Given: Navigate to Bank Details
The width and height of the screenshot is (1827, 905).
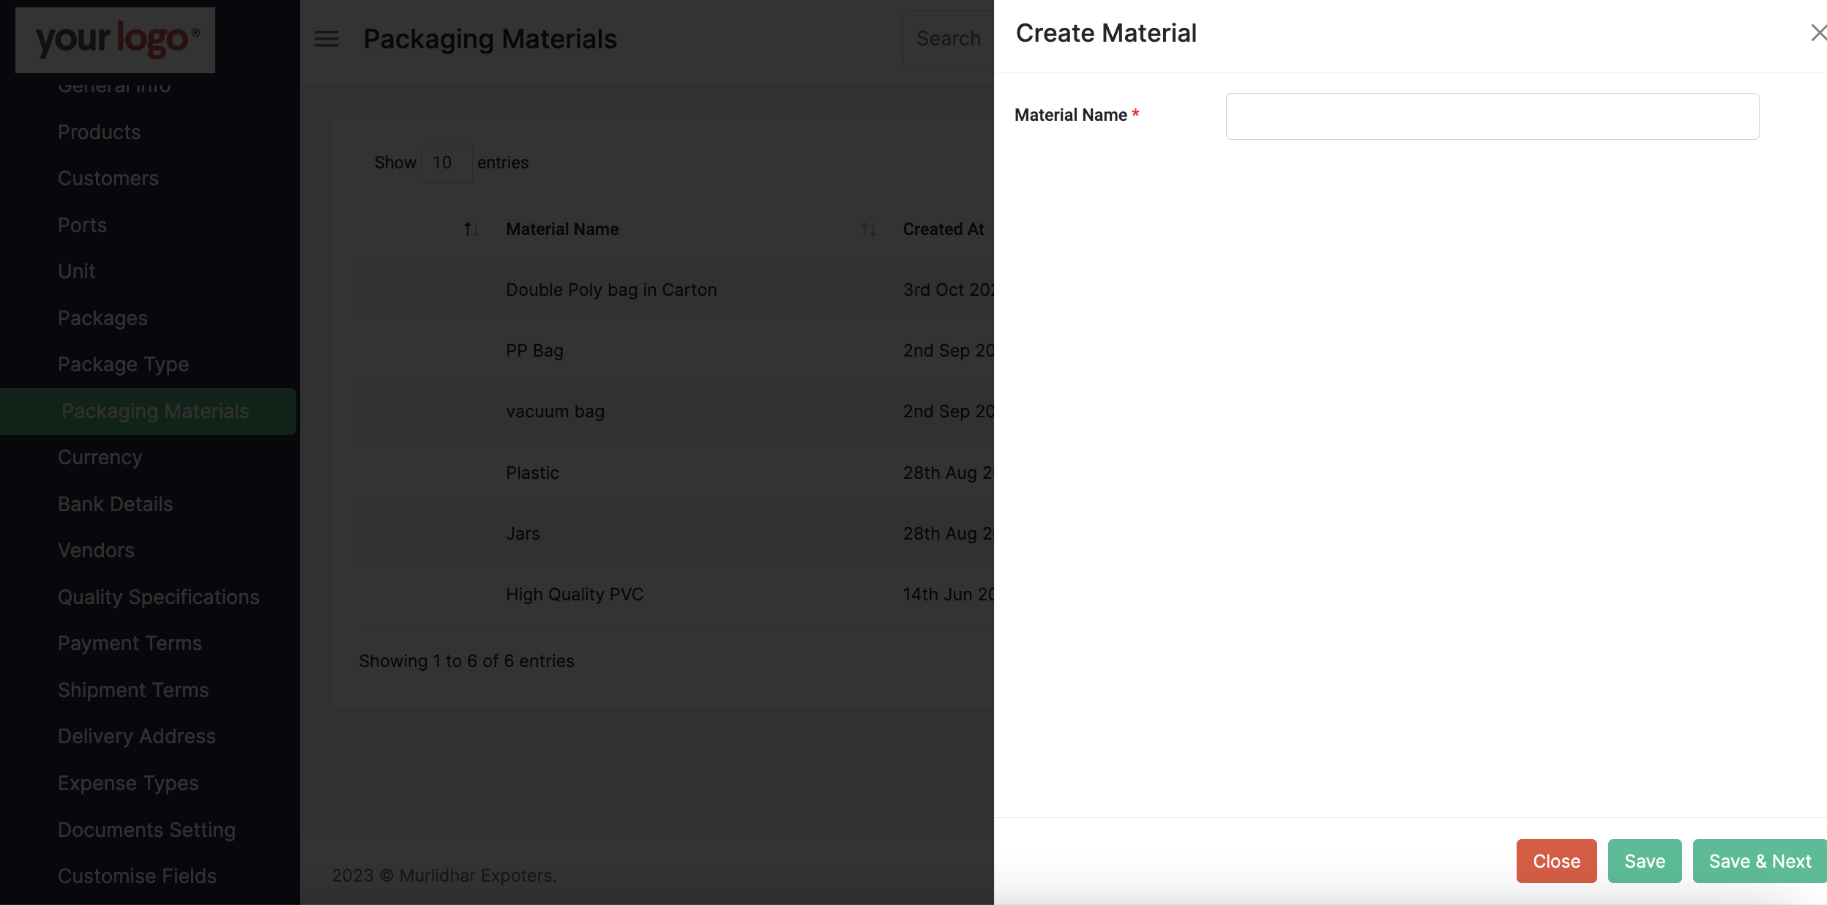Looking at the screenshot, I should click(x=114, y=504).
